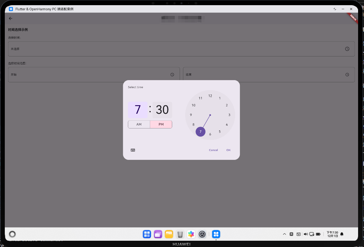Viewport: 364px width, 247px height.
Task: Select the minute field showing 30
Action: pos(162,110)
